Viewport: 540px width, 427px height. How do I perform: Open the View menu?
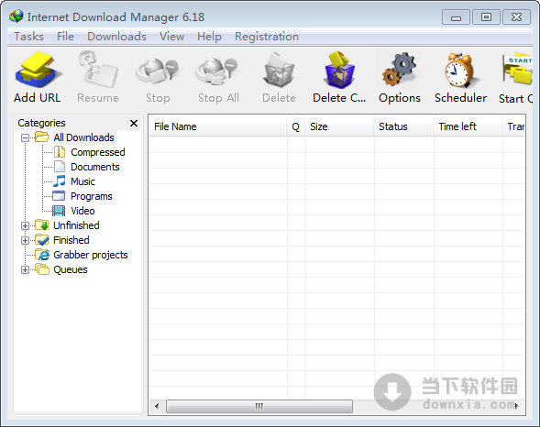171,36
